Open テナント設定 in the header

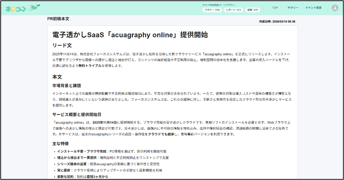[x=313, y=8]
